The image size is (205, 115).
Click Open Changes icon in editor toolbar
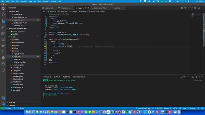coord(182,8)
